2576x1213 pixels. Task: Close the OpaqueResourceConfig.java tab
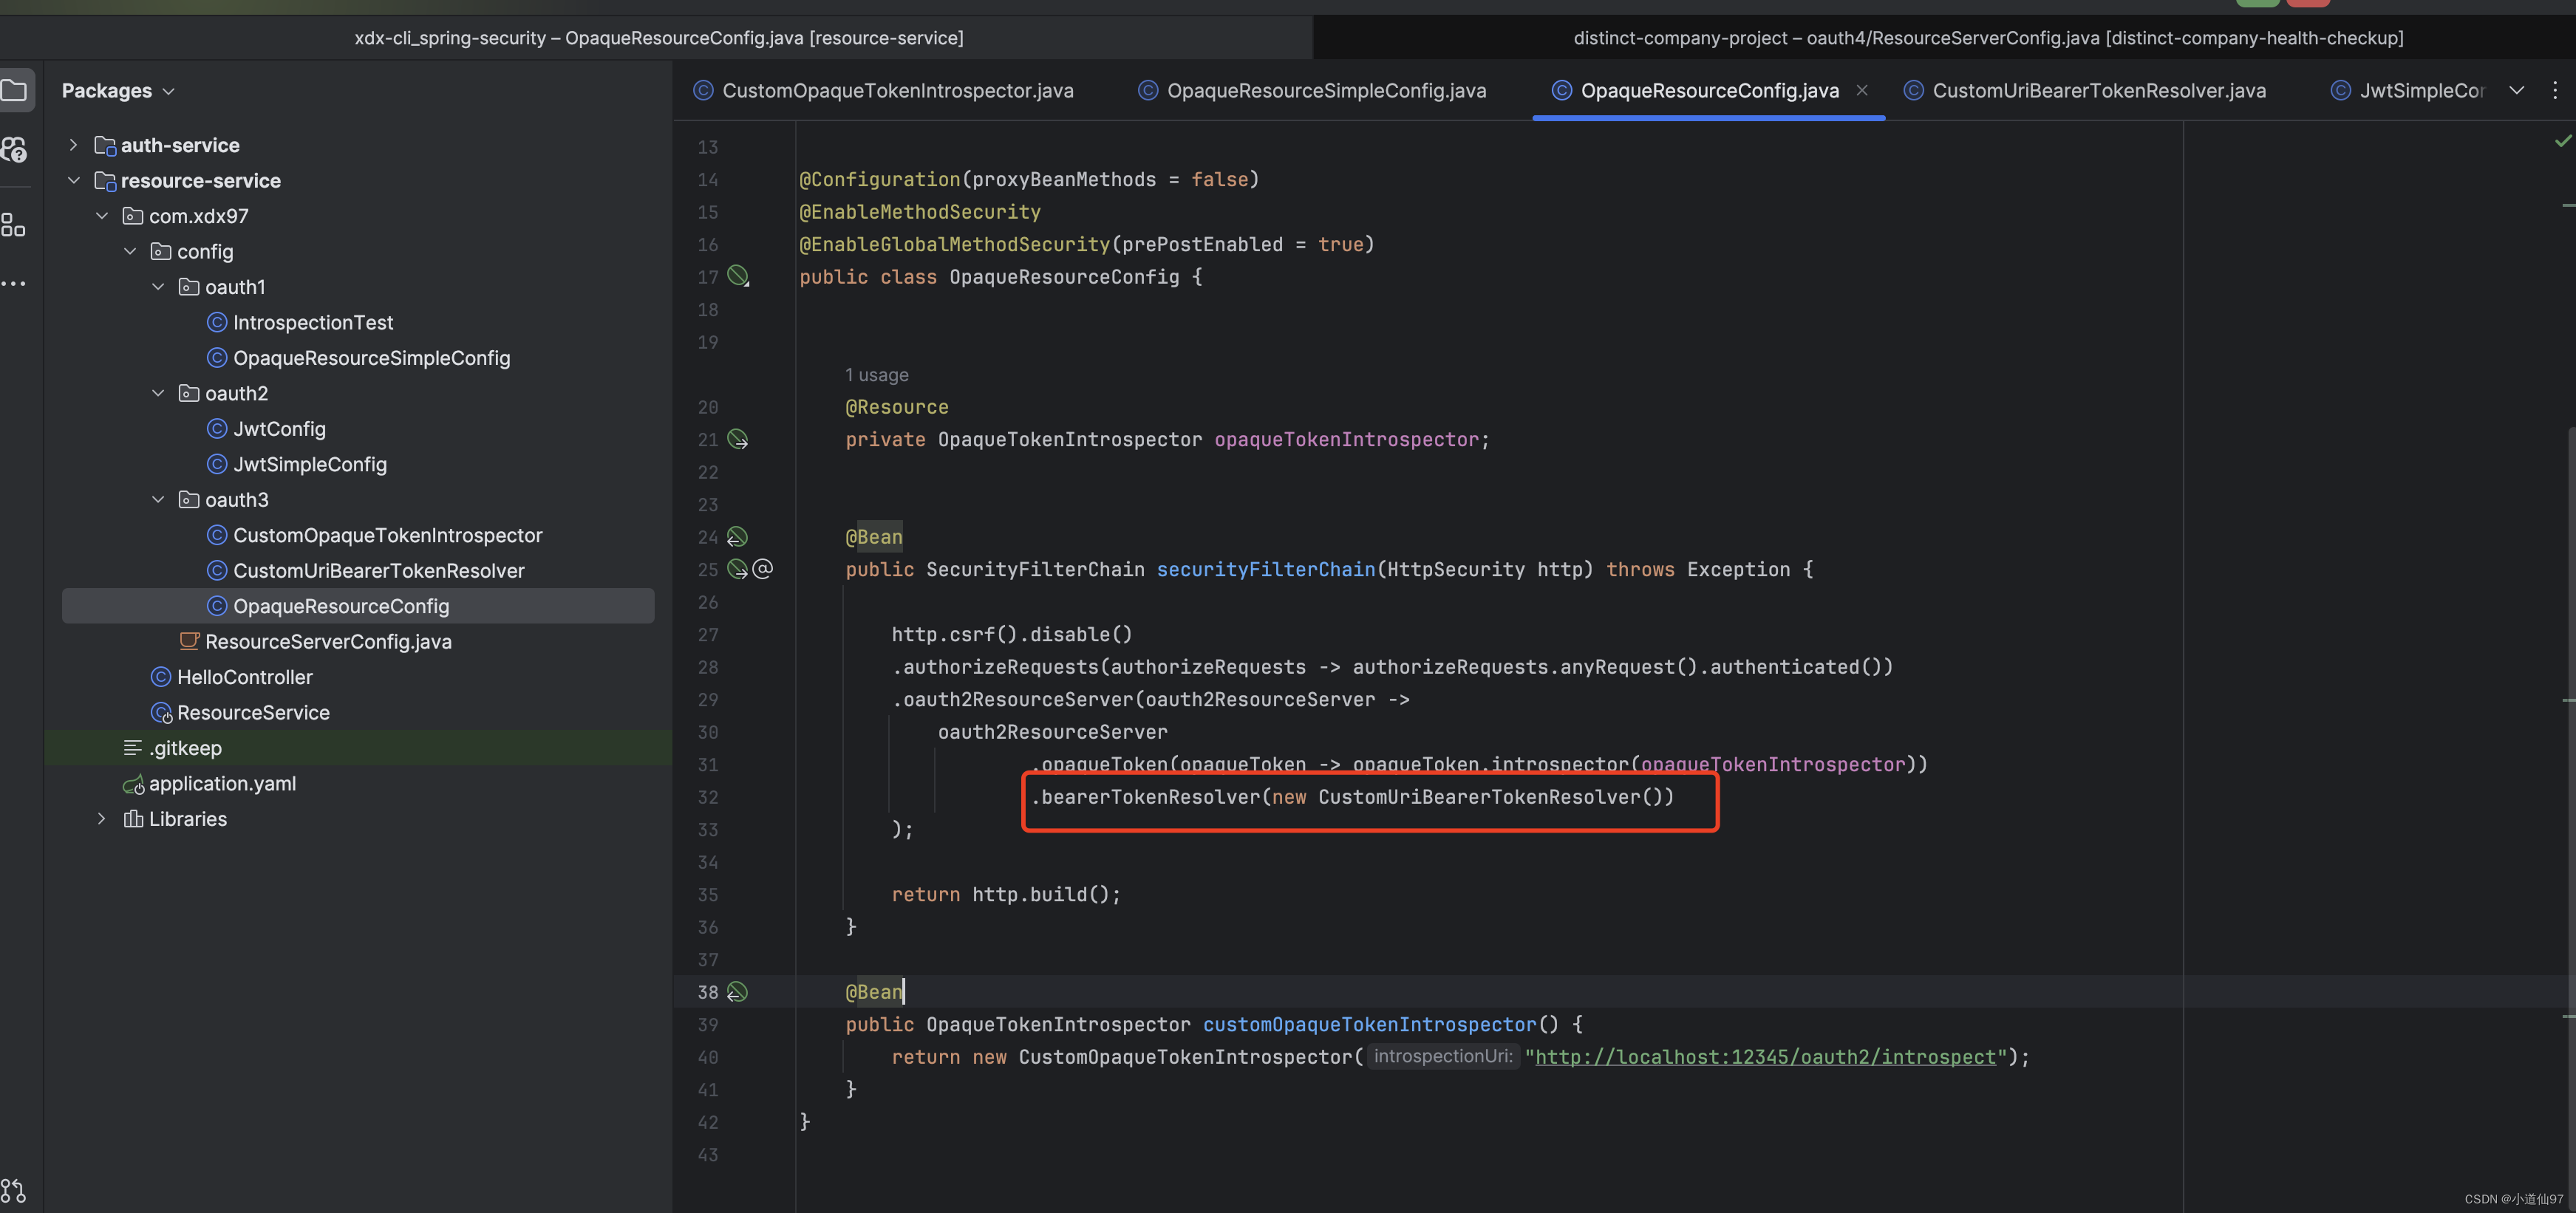(1861, 90)
